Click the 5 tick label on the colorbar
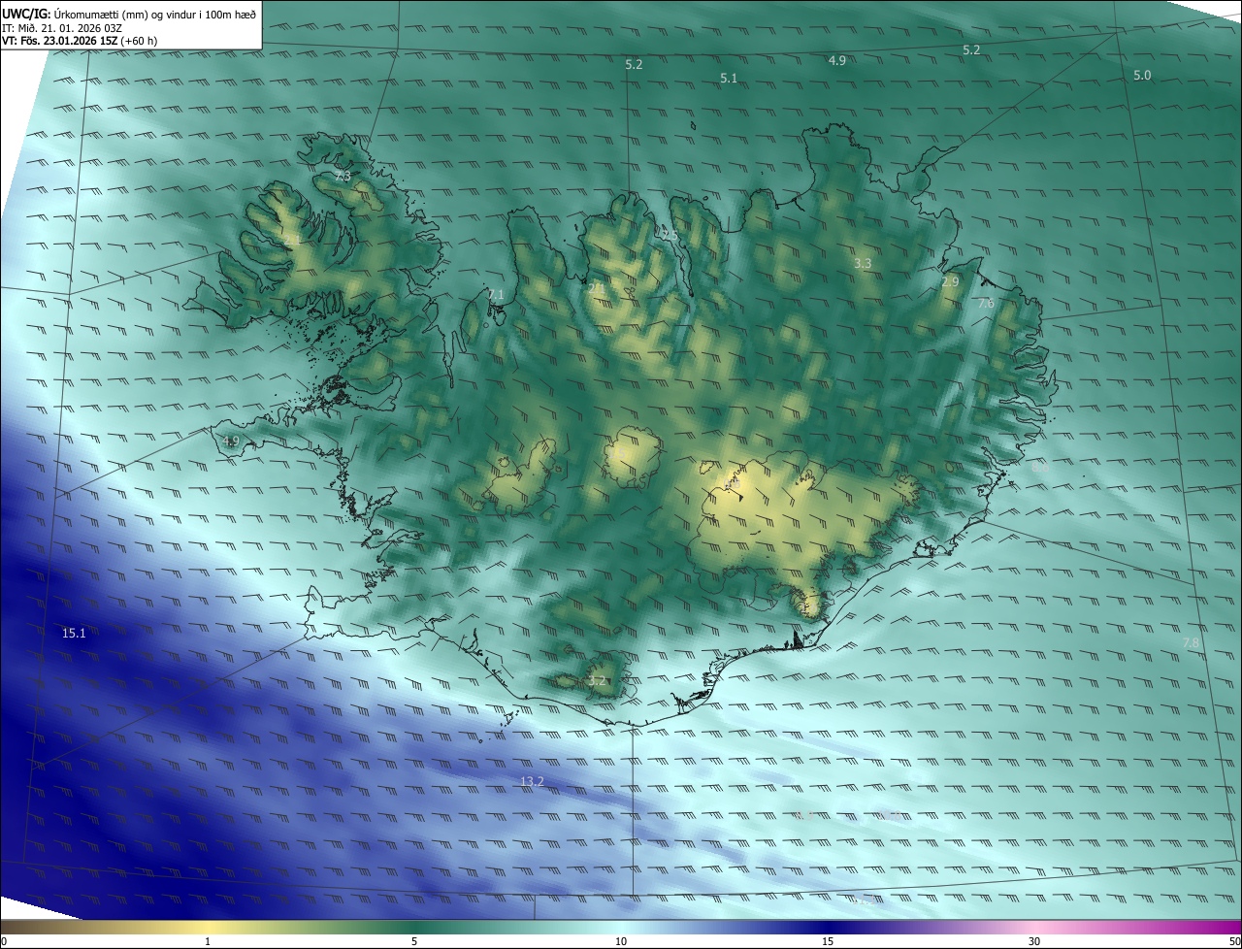 pos(414,942)
